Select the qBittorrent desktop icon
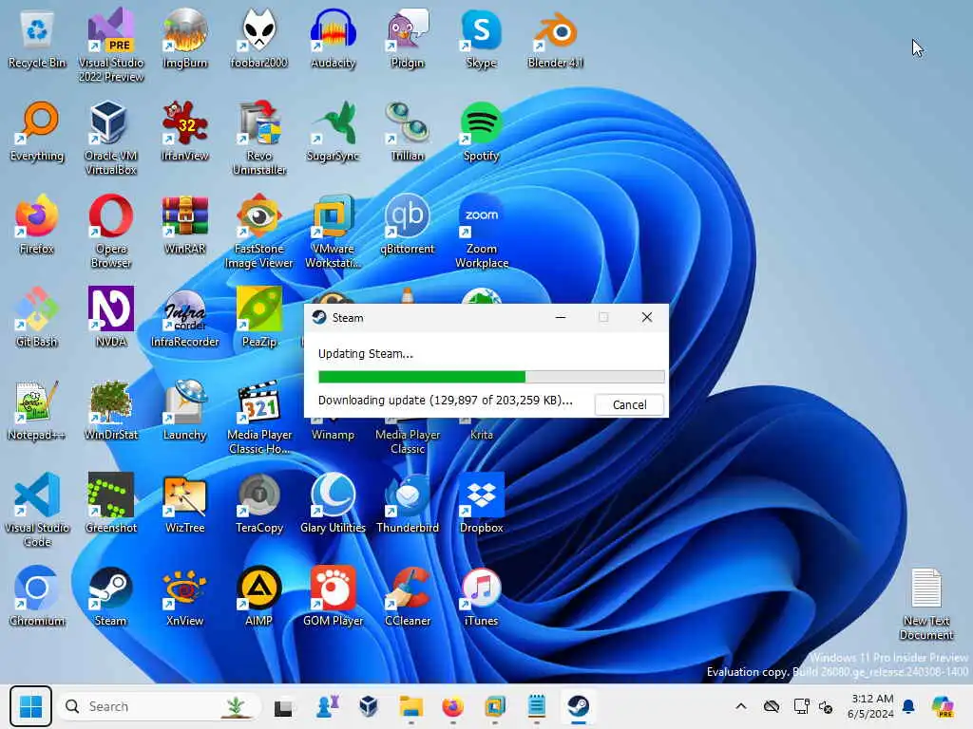 click(407, 224)
